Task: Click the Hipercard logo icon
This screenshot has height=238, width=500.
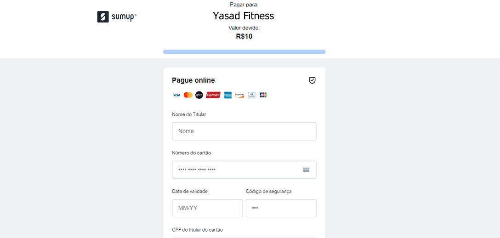Action: click(x=213, y=95)
